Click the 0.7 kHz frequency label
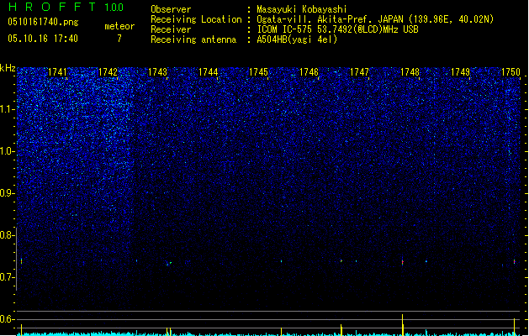The image size is (529, 336). point(7,277)
